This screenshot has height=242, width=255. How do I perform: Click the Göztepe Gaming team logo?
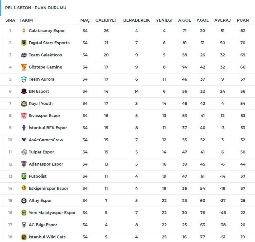point(24,67)
